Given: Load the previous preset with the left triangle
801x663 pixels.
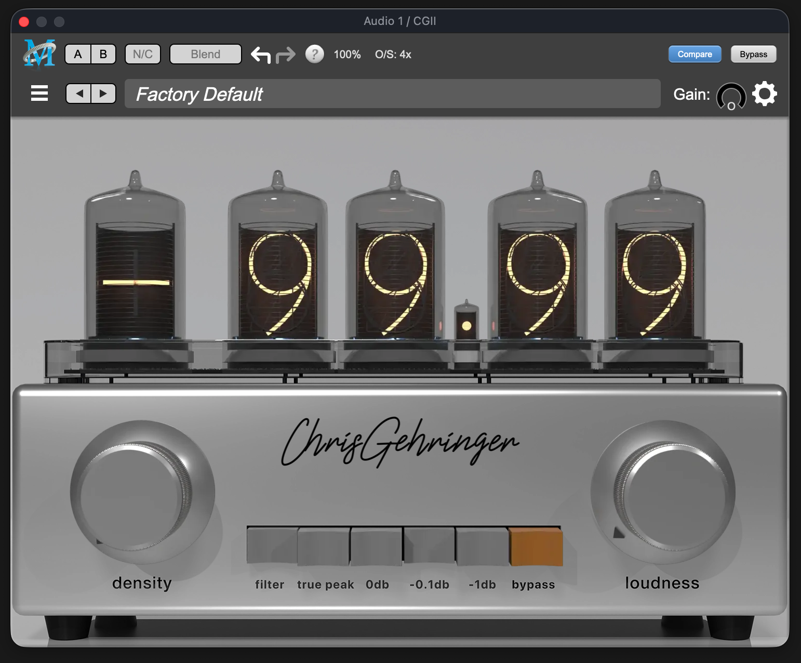Looking at the screenshot, I should (x=79, y=94).
